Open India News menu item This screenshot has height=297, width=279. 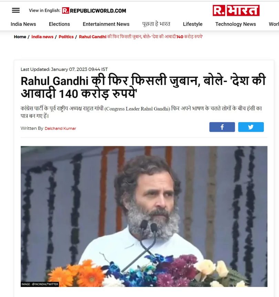click(23, 24)
